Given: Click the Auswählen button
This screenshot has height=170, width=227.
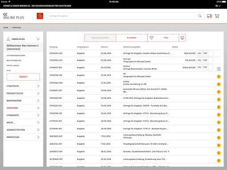Looking at the screenshot, I should [x=132, y=38].
